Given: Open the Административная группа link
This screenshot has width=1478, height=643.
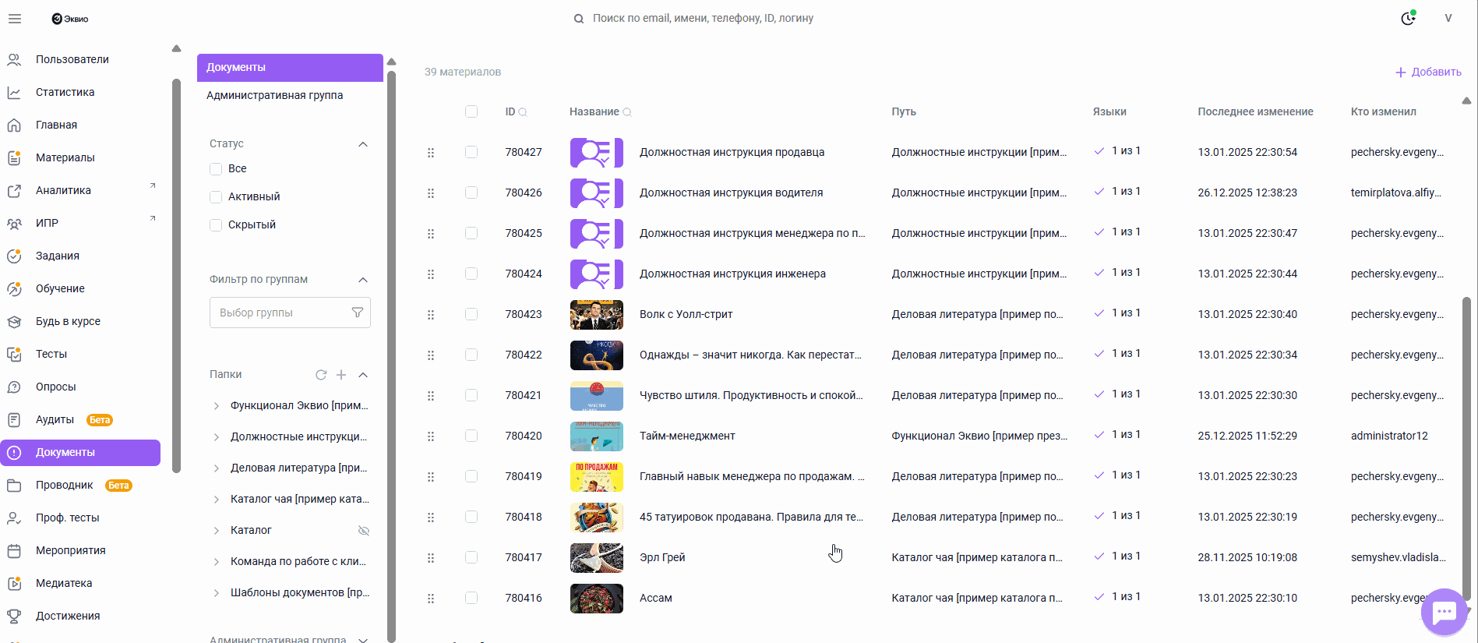Looking at the screenshot, I should click(274, 95).
